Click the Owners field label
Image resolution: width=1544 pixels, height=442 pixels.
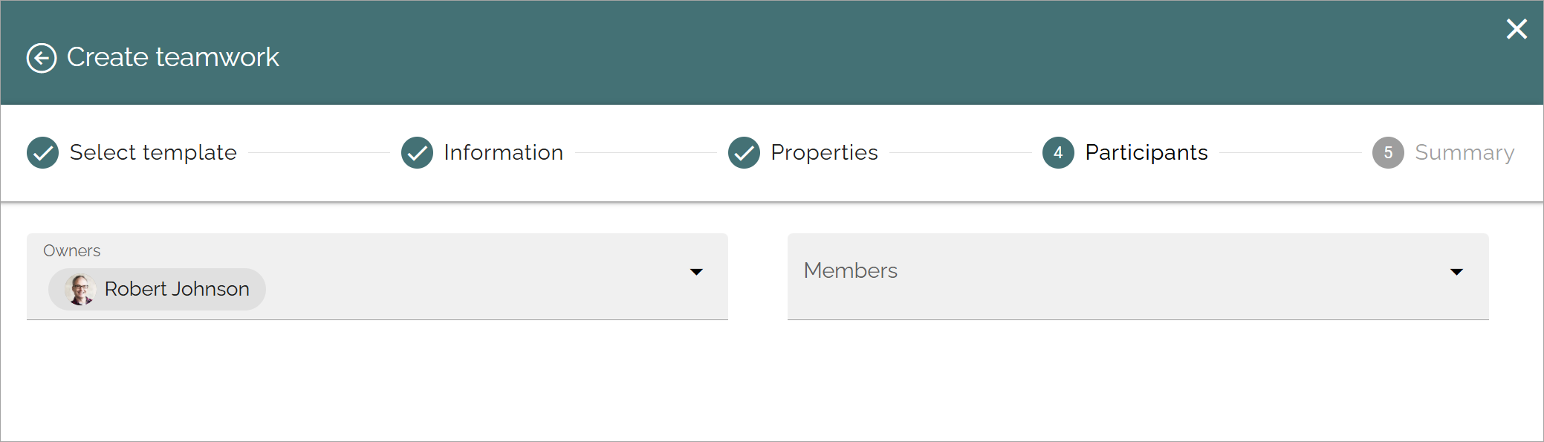coord(71,251)
